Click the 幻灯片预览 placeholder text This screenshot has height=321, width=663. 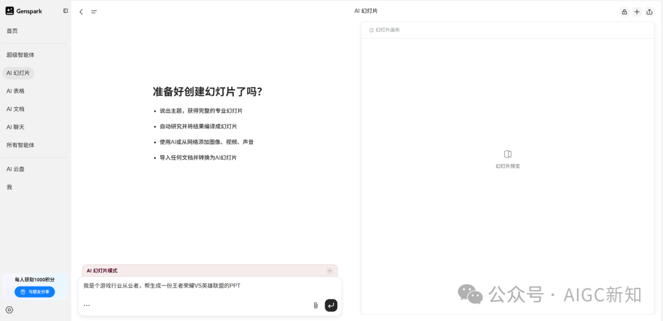(x=508, y=166)
